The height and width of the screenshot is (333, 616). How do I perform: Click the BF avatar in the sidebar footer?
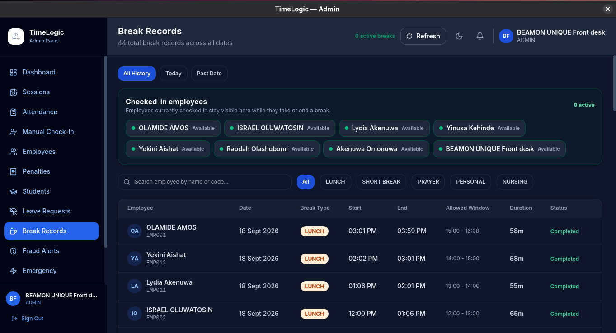[x=13, y=299]
